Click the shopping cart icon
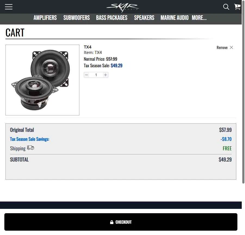 237,7
